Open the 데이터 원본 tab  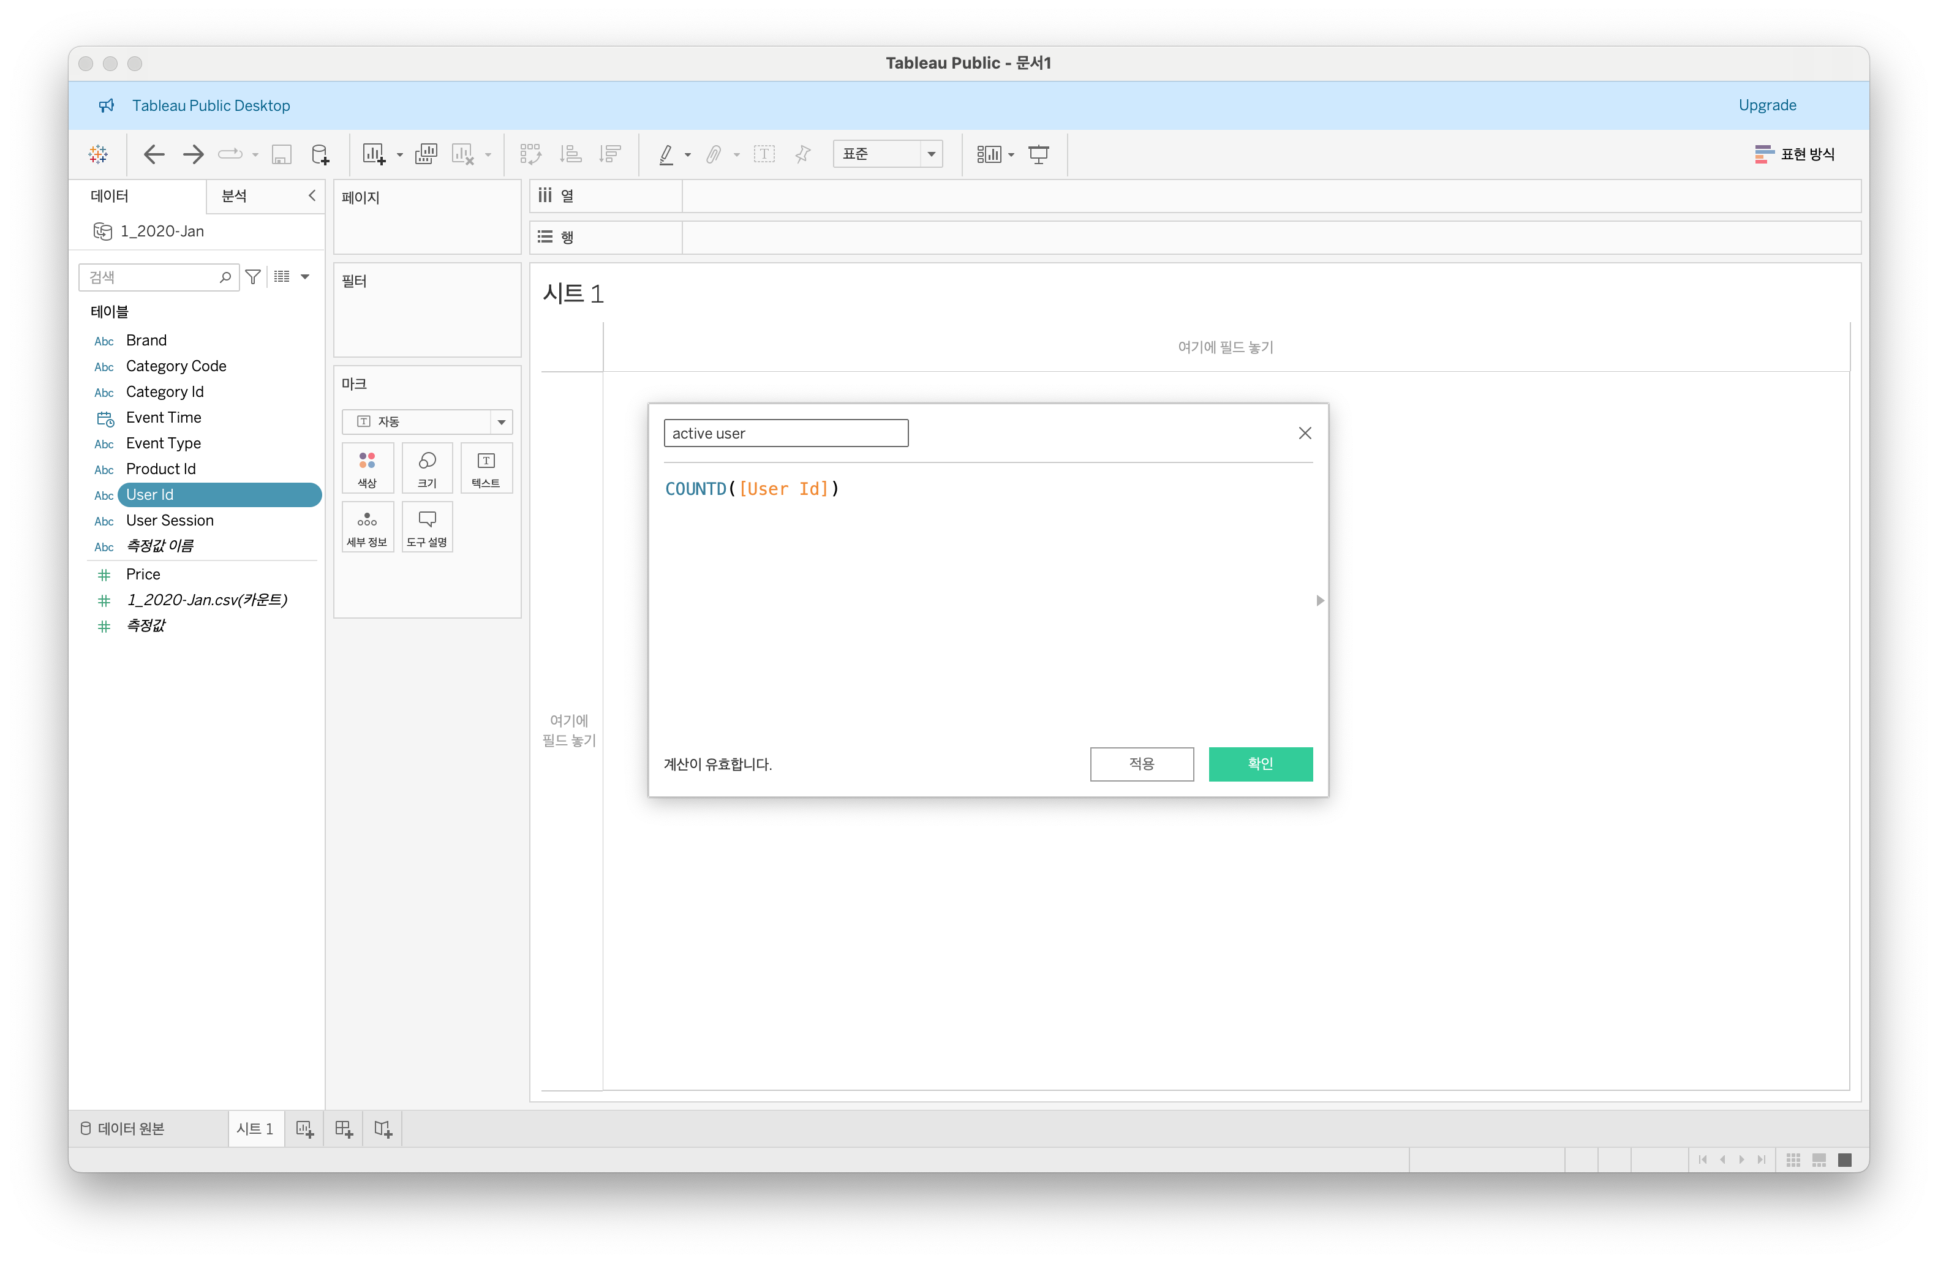tap(123, 1129)
